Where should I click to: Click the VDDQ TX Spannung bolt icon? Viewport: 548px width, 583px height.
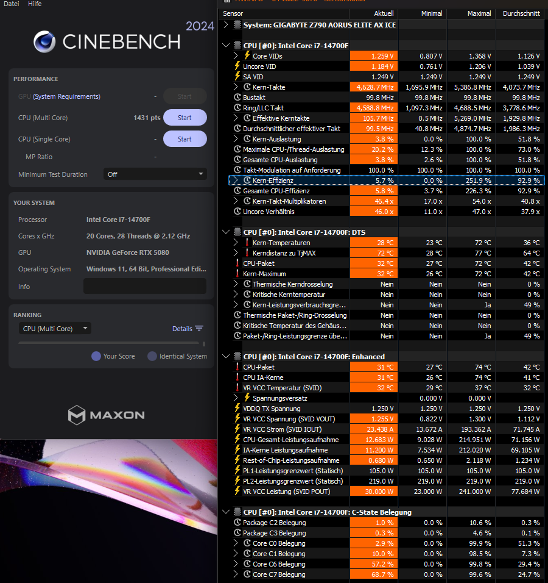click(237, 408)
